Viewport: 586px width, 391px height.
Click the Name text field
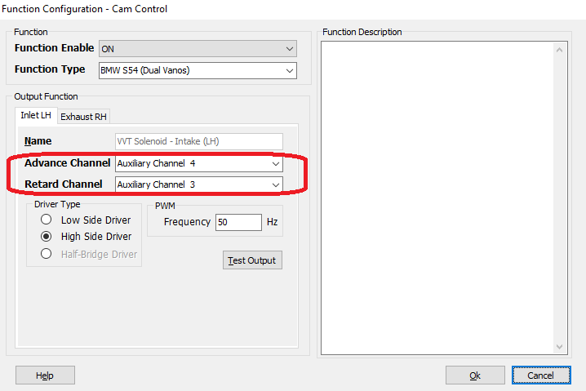coord(198,141)
